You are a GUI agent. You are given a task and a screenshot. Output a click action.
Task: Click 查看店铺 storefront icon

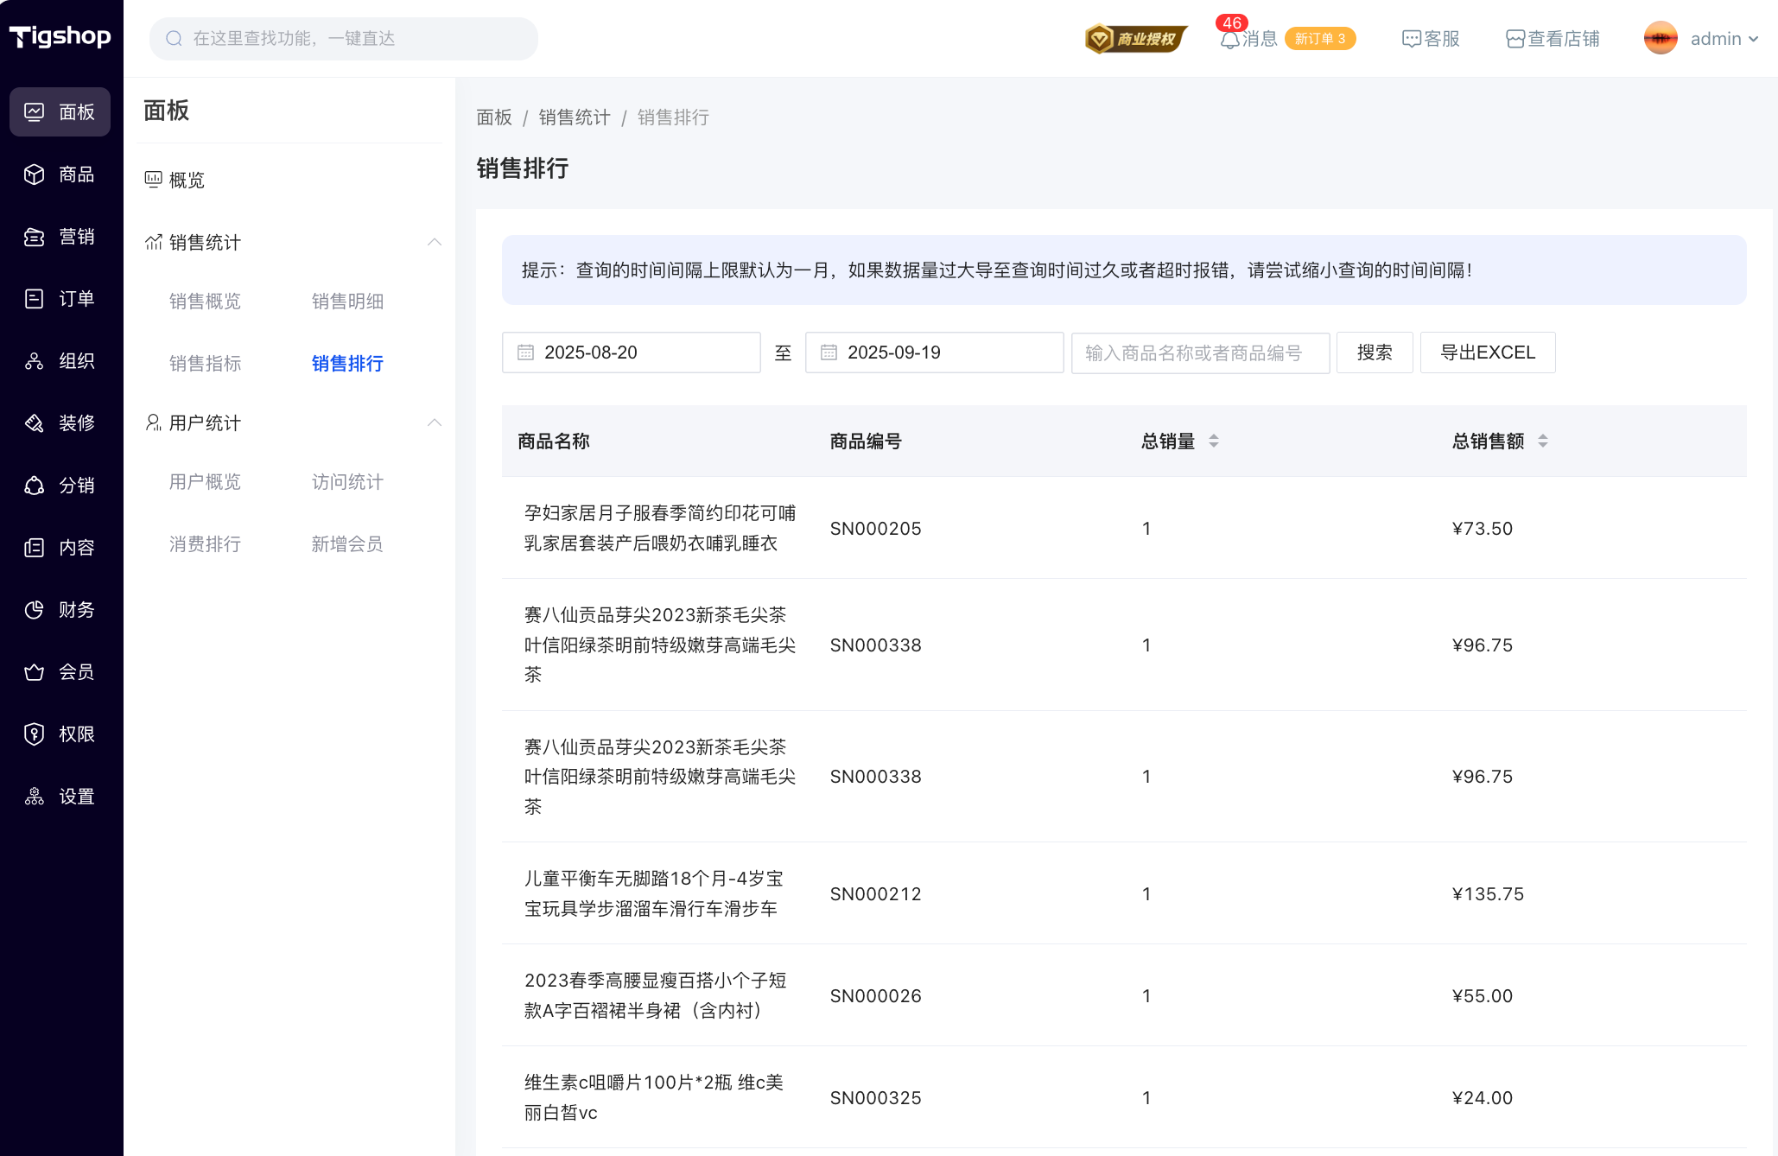tap(1514, 39)
